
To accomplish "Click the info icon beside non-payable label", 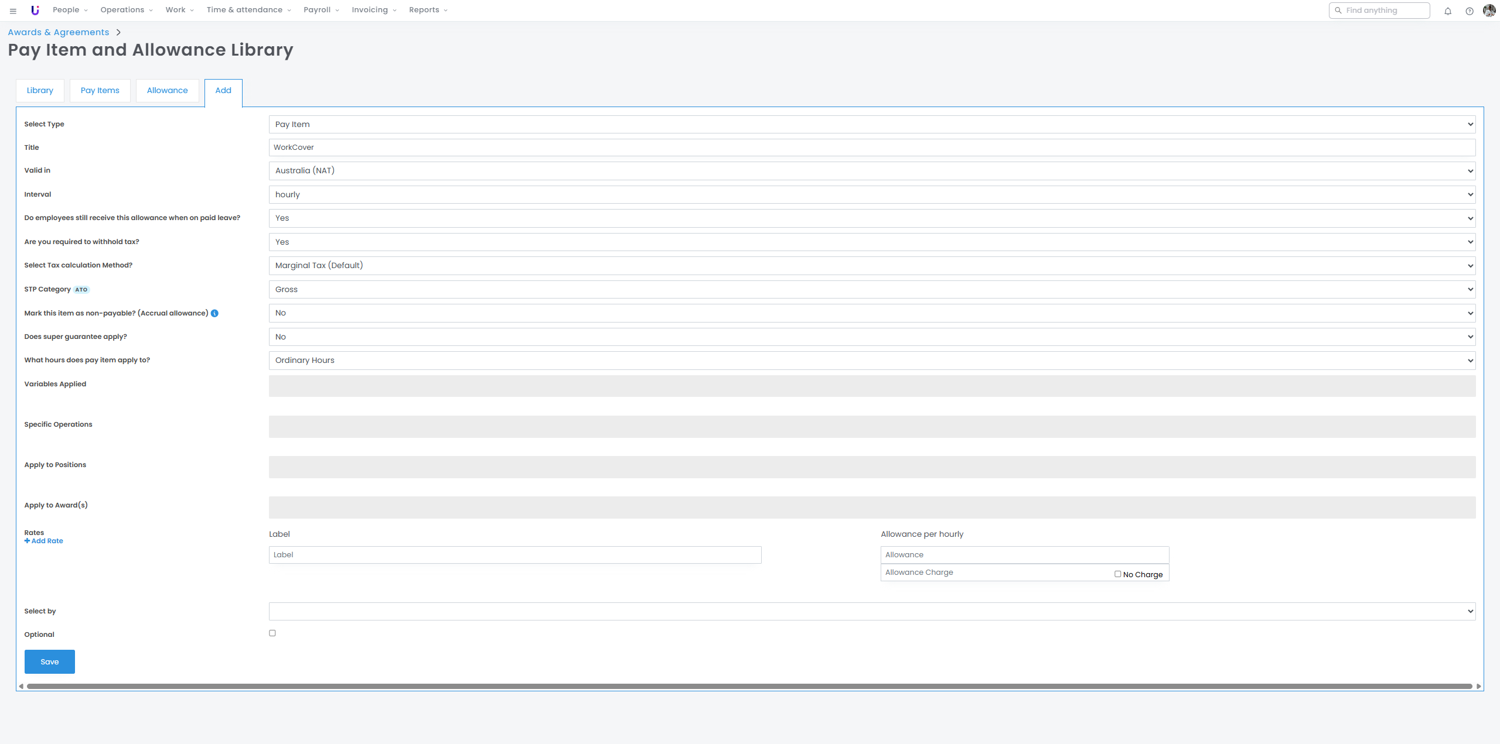I will pyautogui.click(x=214, y=313).
